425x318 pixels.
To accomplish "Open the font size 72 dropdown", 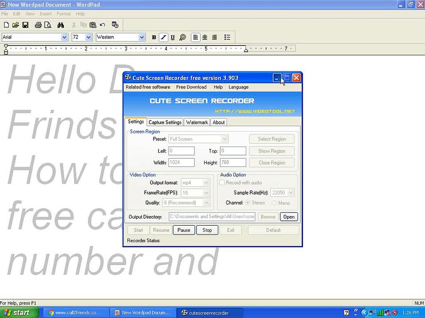I will pos(89,37).
